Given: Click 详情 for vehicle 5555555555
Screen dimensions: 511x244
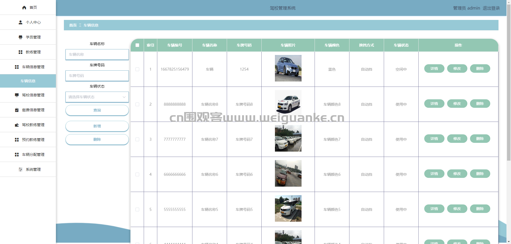Looking at the screenshot, I should [x=434, y=209].
